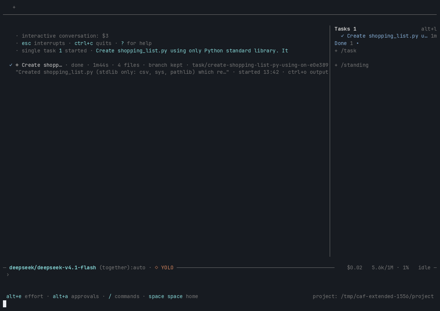Image resolution: width=440 pixels, height=311 pixels.
Task: Click the diamond icon beside Create shopp…
Action: tap(17, 65)
